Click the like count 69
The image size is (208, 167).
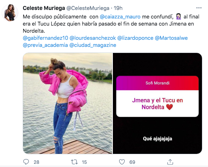pos(132,162)
